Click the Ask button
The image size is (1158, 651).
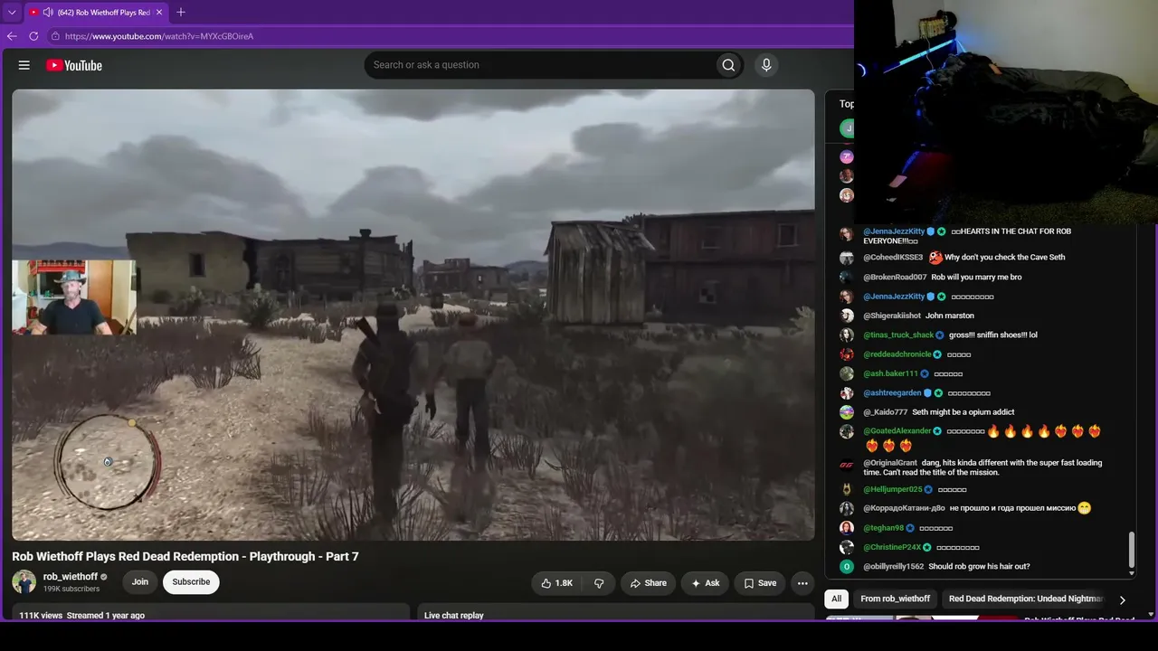click(706, 583)
